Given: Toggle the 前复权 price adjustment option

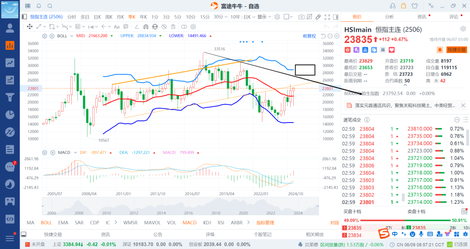Looking at the screenshot, I should 309,36.
